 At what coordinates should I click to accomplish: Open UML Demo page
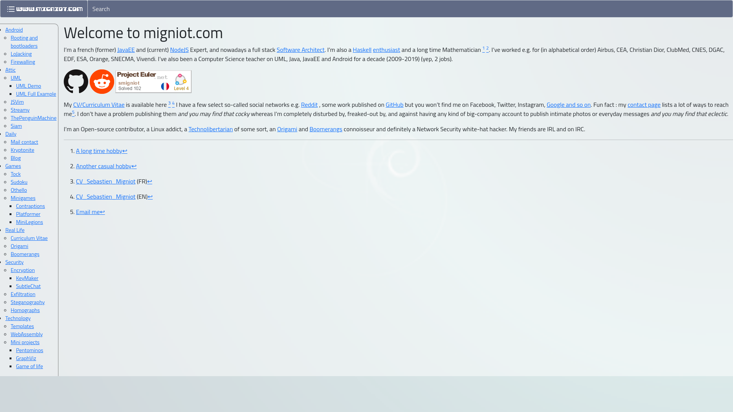click(x=29, y=86)
